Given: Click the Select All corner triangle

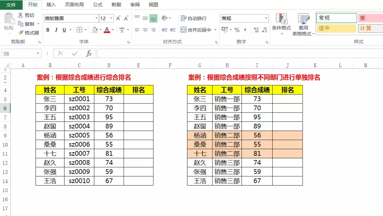Looking at the screenshot, I should (x=7, y=65).
